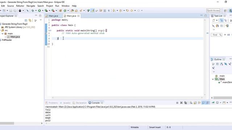Close the active Main.java editor tab
Image resolution: width=232 pixels, height=130 pixels.
78,16
